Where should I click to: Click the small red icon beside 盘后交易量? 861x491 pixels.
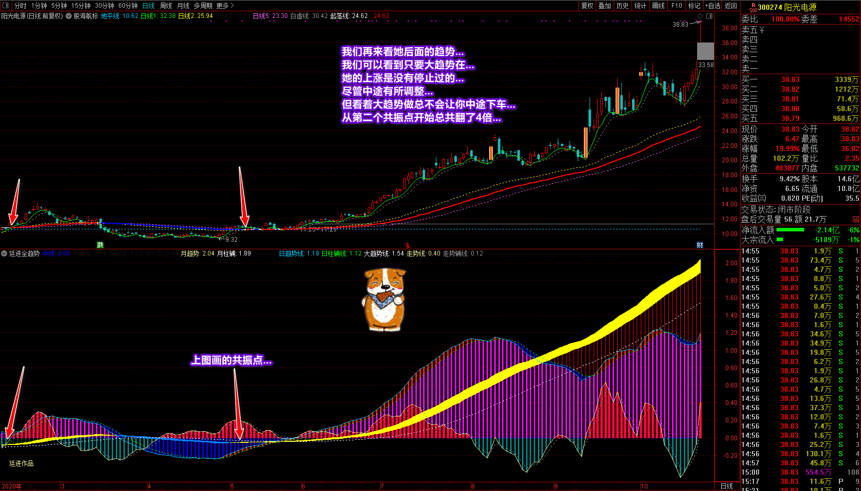click(x=855, y=219)
